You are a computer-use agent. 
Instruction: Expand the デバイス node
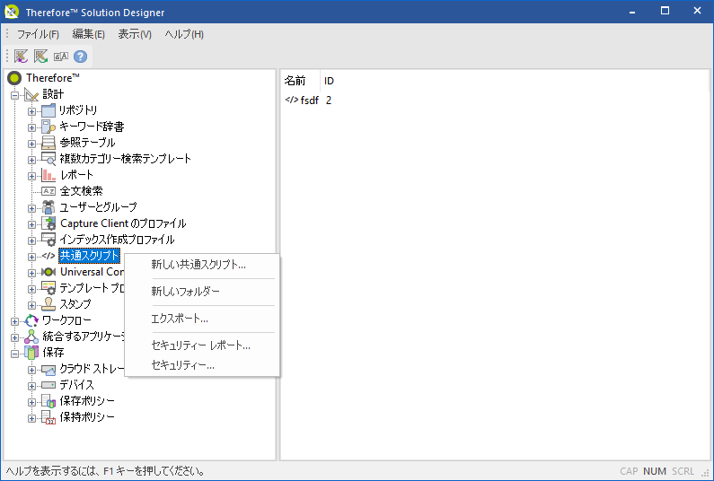31,386
